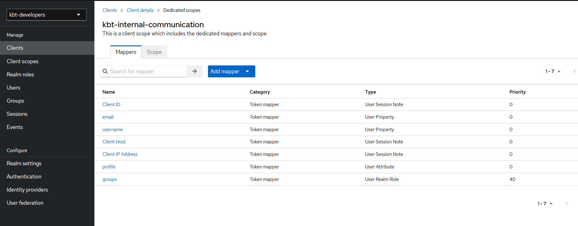Viewport: 578px width, 226px height.
Task: Go to Clients in the sidebar
Action: [47, 48]
